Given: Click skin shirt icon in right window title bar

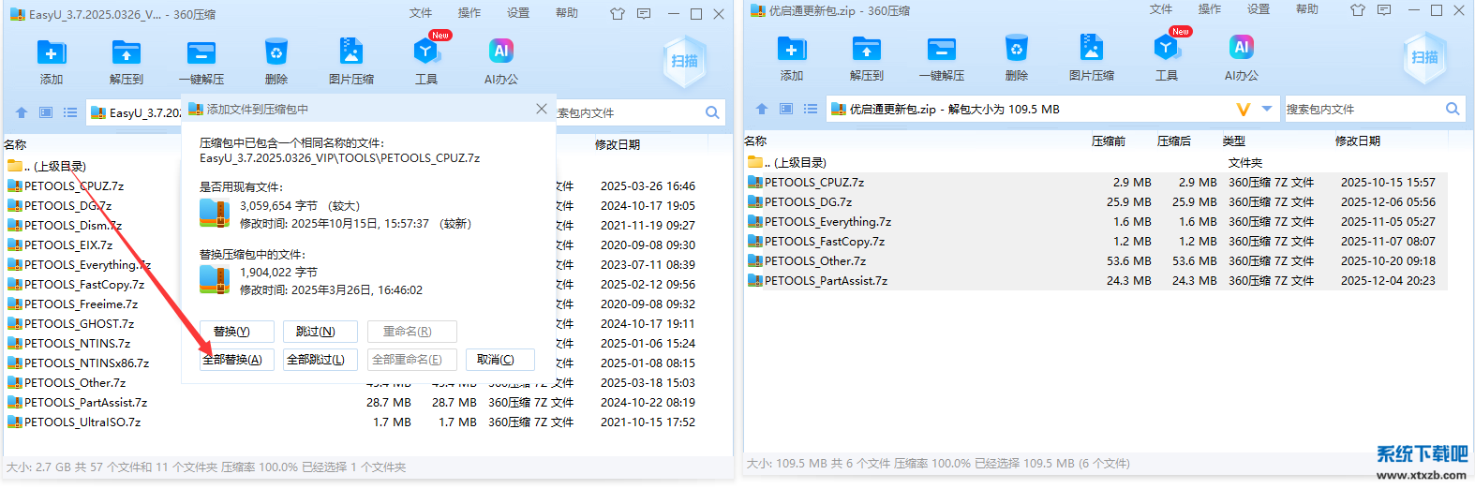Looking at the screenshot, I should (1357, 10).
